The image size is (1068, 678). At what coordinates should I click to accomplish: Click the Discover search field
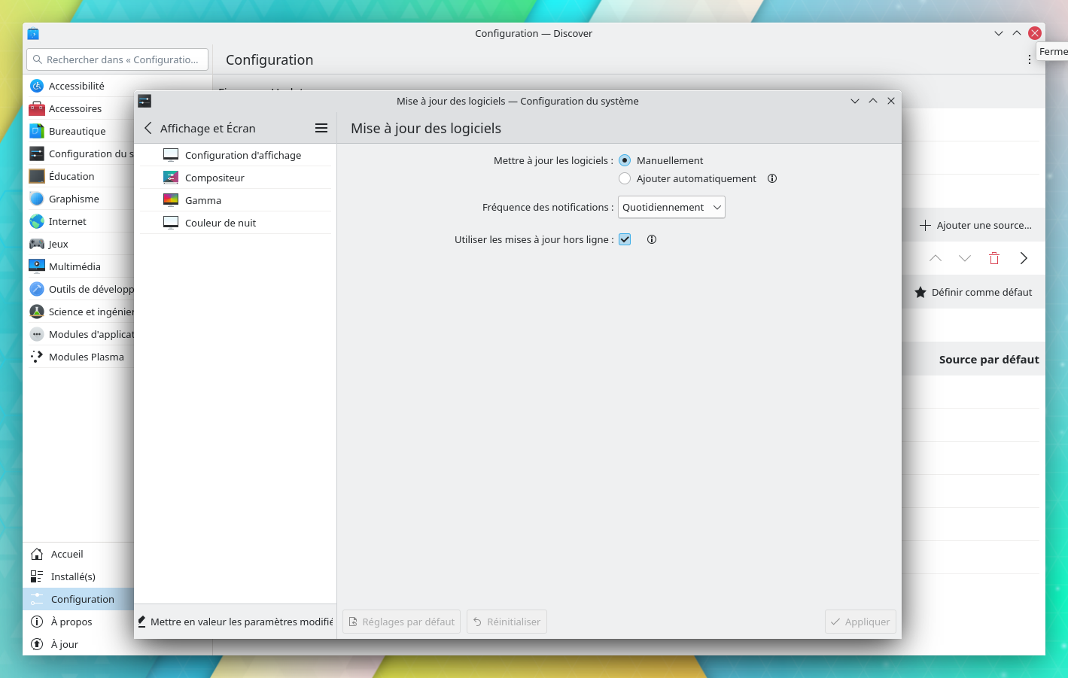[x=117, y=59]
